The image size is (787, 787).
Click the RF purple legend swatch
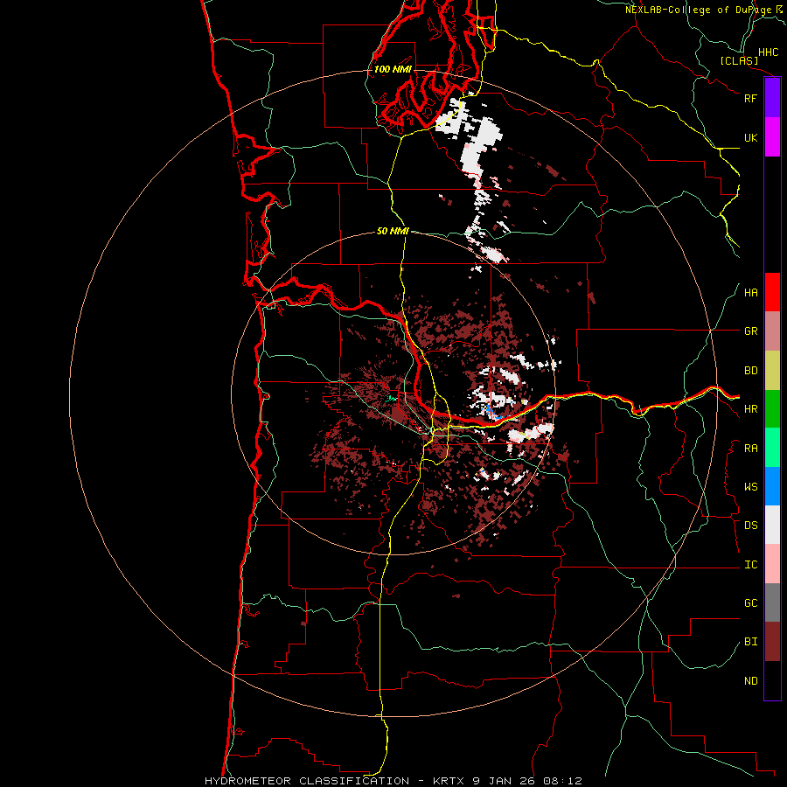[x=772, y=98]
